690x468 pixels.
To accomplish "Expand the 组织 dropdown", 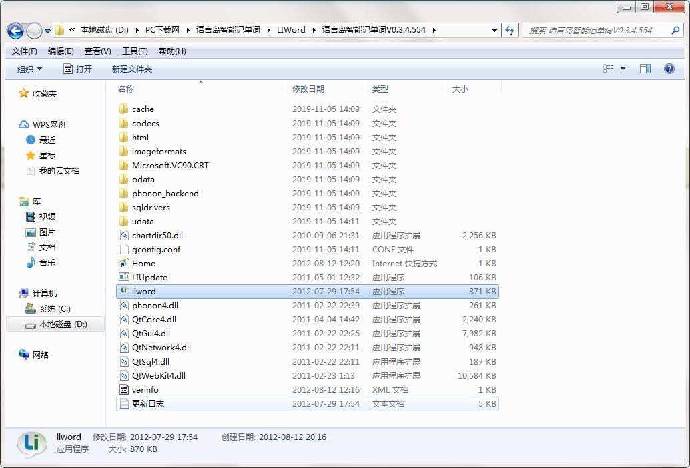I will point(29,69).
